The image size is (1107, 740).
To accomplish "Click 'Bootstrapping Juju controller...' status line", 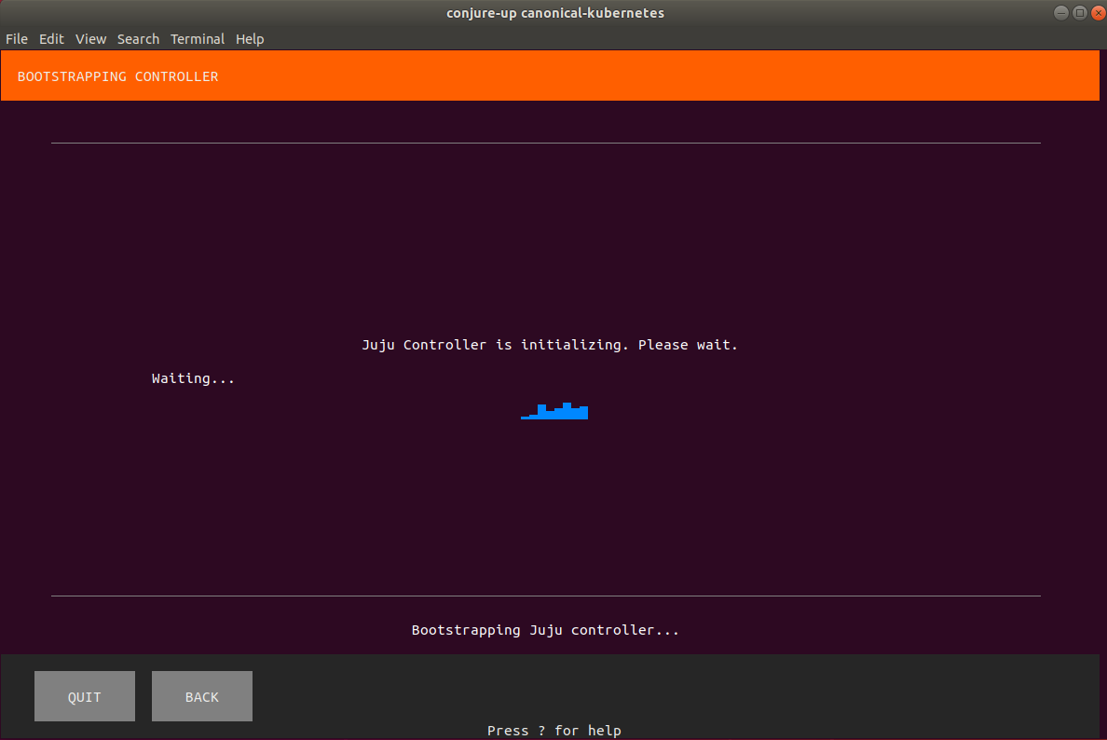I will coord(545,630).
